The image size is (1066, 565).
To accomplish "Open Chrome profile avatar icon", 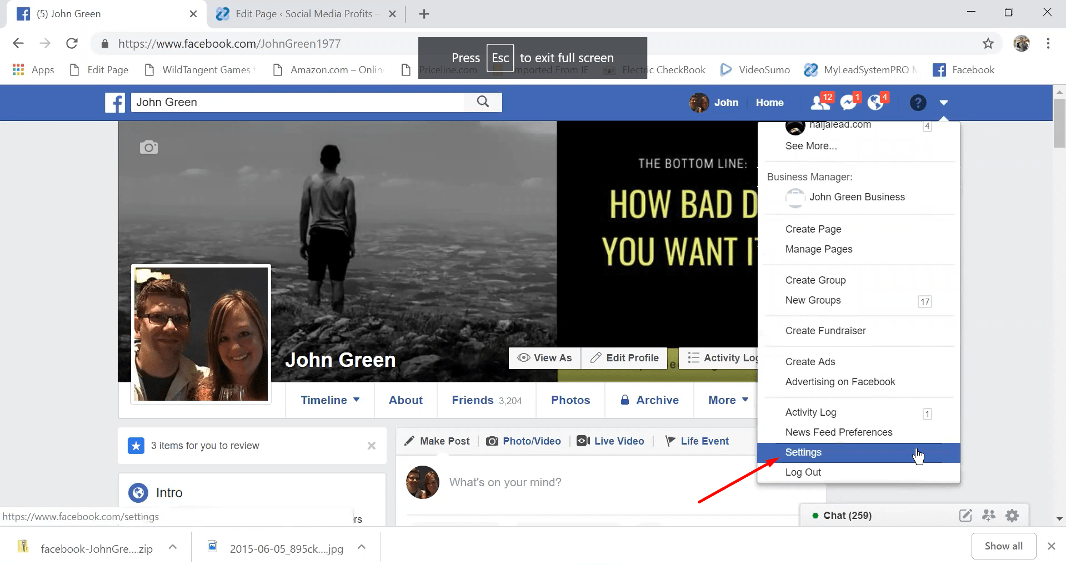I will pos(1021,43).
